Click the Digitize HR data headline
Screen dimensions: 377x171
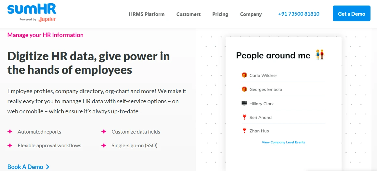(89, 63)
